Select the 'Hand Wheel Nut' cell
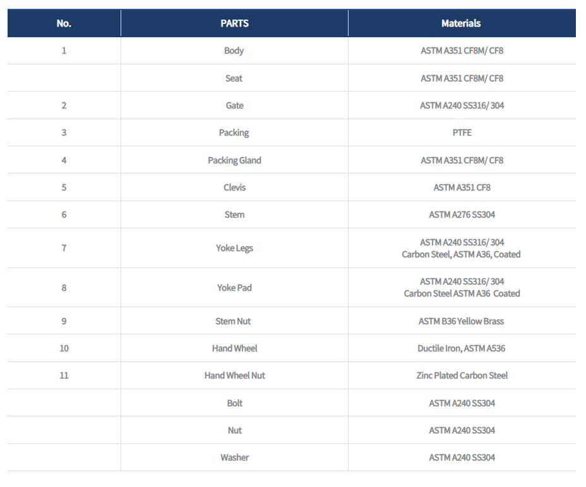The height and width of the screenshot is (487, 586). tap(234, 375)
